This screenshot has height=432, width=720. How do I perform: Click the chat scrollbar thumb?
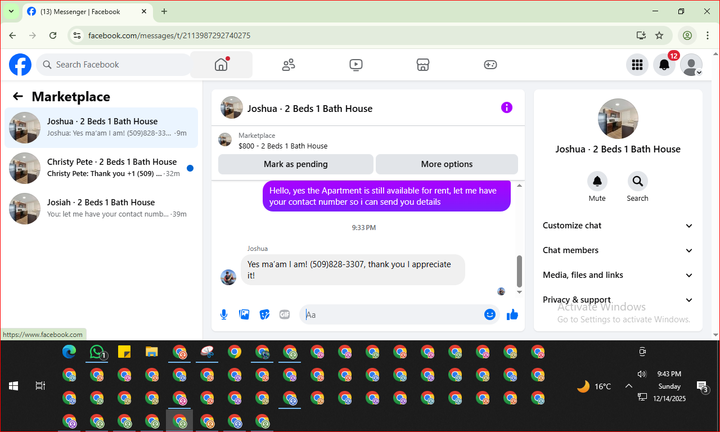tap(519, 271)
